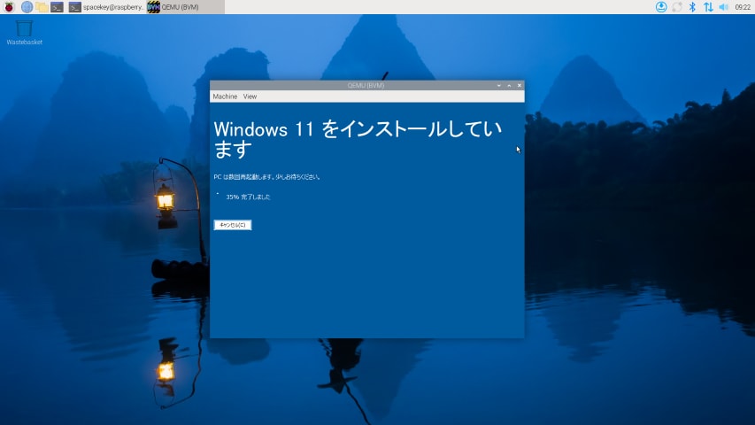
Task: Open the View menu in QEMU
Action: (x=250, y=97)
